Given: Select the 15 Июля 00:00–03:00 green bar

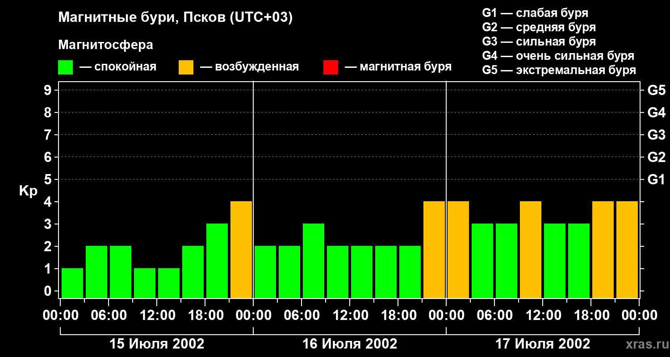Looking at the screenshot, I should (x=72, y=283).
